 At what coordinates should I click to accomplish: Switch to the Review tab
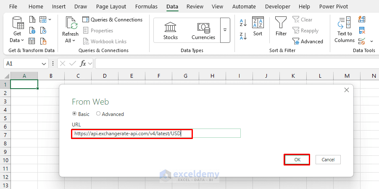tap(195, 7)
